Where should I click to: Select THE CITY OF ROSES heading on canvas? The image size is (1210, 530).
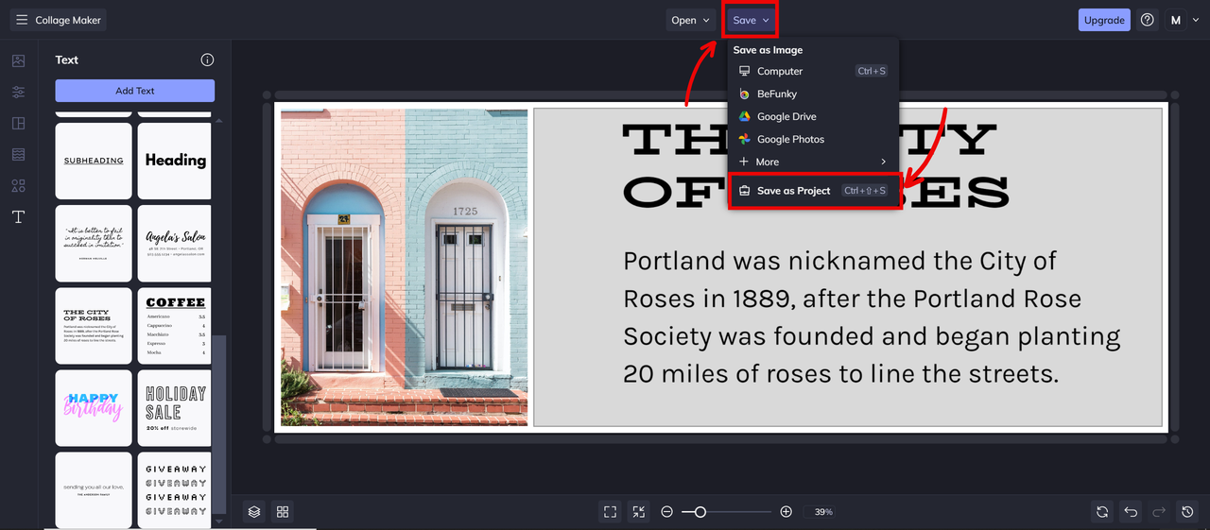[815, 166]
